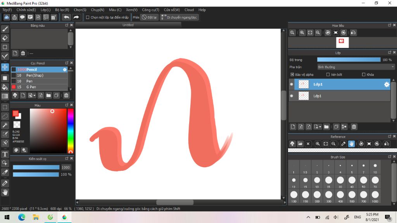Undo the last action

coord(67,17)
